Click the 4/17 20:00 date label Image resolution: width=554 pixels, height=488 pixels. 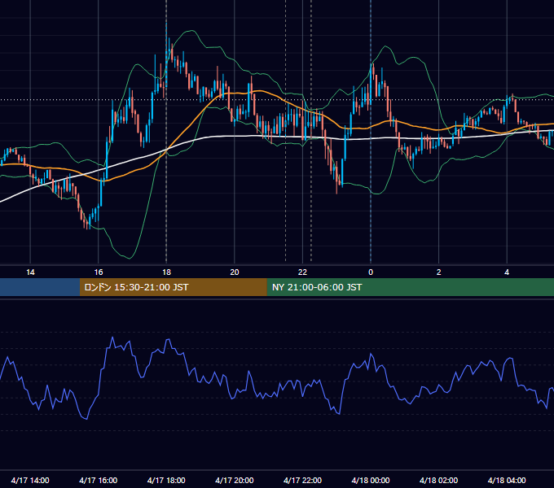pos(235,480)
